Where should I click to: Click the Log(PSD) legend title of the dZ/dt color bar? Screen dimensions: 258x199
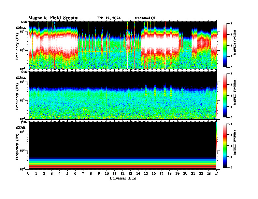click(235, 143)
